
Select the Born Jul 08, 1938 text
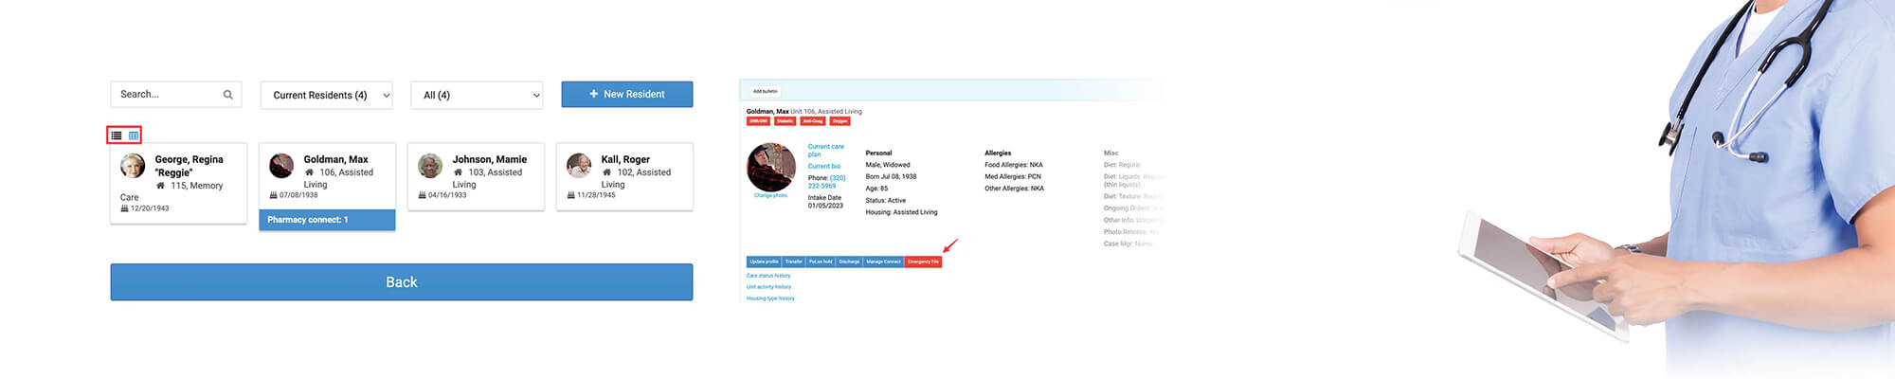click(x=891, y=176)
